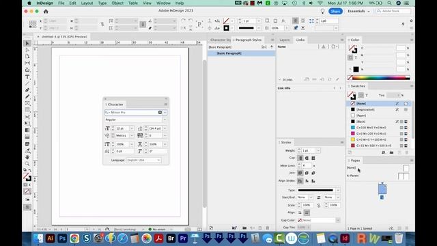Open the stroke Weight dropdown
This screenshot has width=437, height=246.
click(x=318, y=150)
